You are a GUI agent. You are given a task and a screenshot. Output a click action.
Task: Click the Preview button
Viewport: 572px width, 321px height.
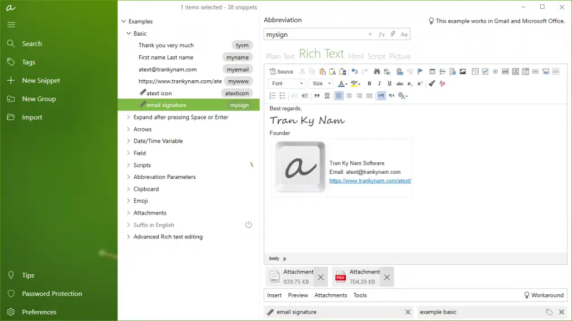298,295
